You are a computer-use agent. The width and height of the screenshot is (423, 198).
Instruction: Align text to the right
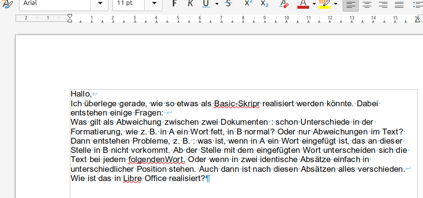(383, 4)
